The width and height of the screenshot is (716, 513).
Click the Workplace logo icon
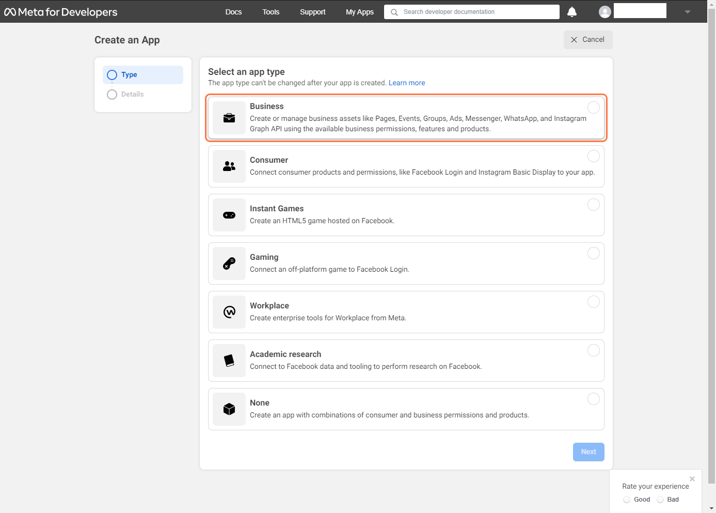pos(229,312)
